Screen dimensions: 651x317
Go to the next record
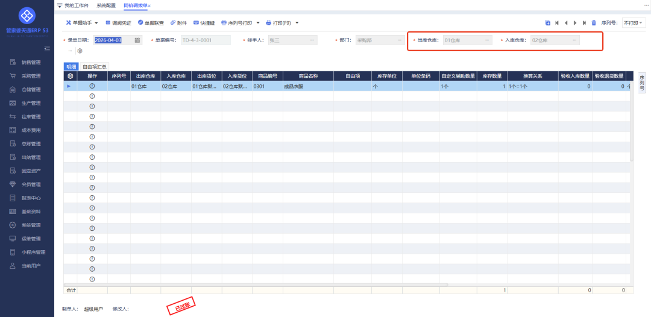[575, 23]
